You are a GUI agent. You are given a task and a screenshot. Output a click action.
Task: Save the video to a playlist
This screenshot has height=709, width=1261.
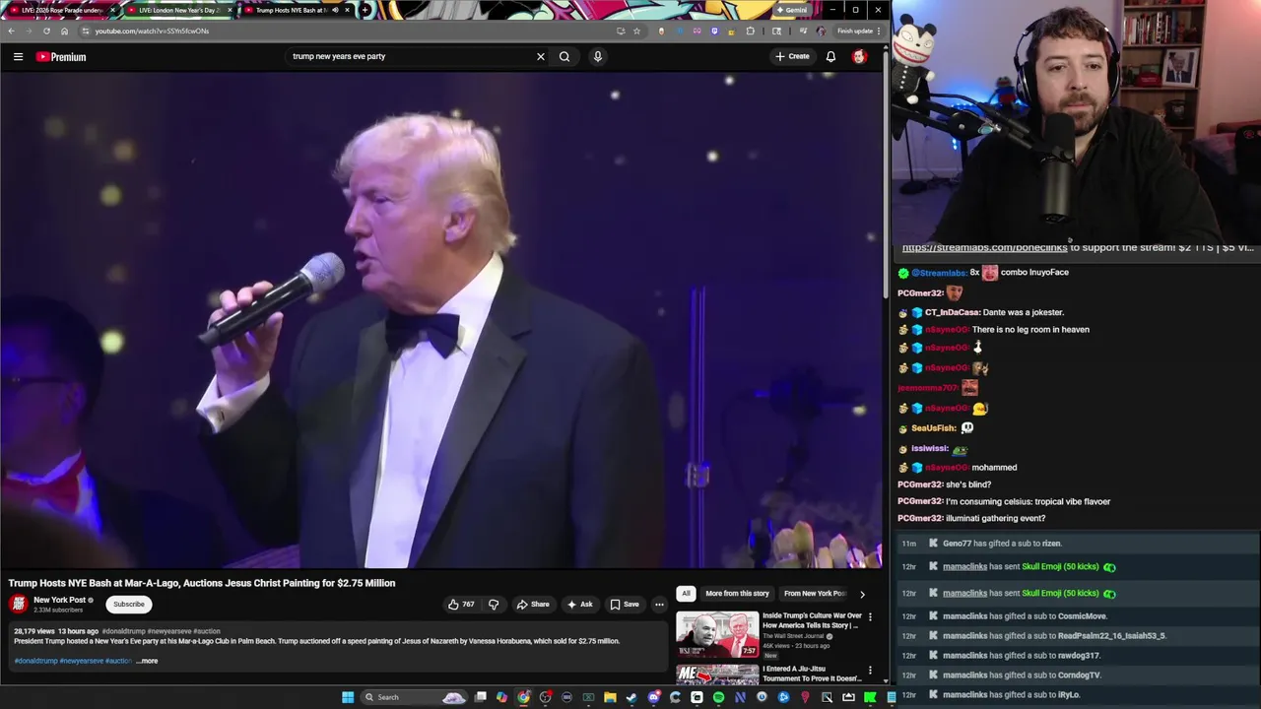(625, 604)
